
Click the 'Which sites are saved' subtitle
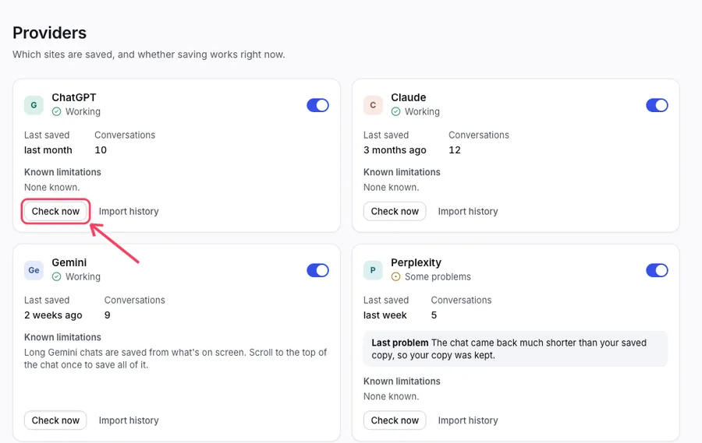[149, 54]
